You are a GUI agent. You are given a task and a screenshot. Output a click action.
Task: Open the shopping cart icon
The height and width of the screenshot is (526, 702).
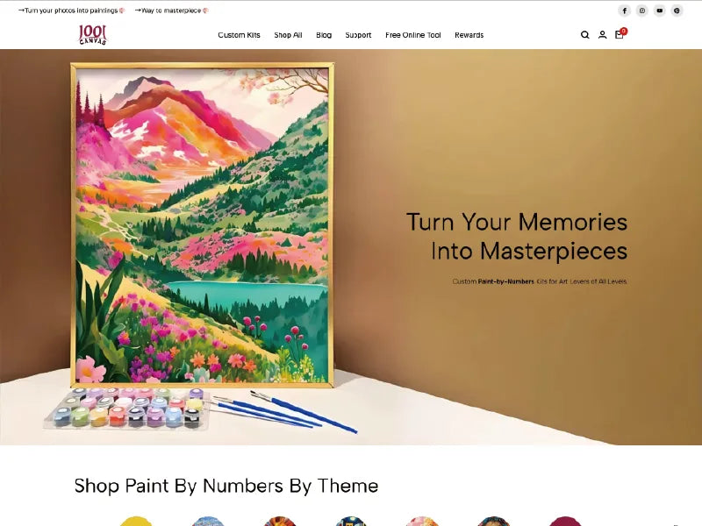point(620,34)
